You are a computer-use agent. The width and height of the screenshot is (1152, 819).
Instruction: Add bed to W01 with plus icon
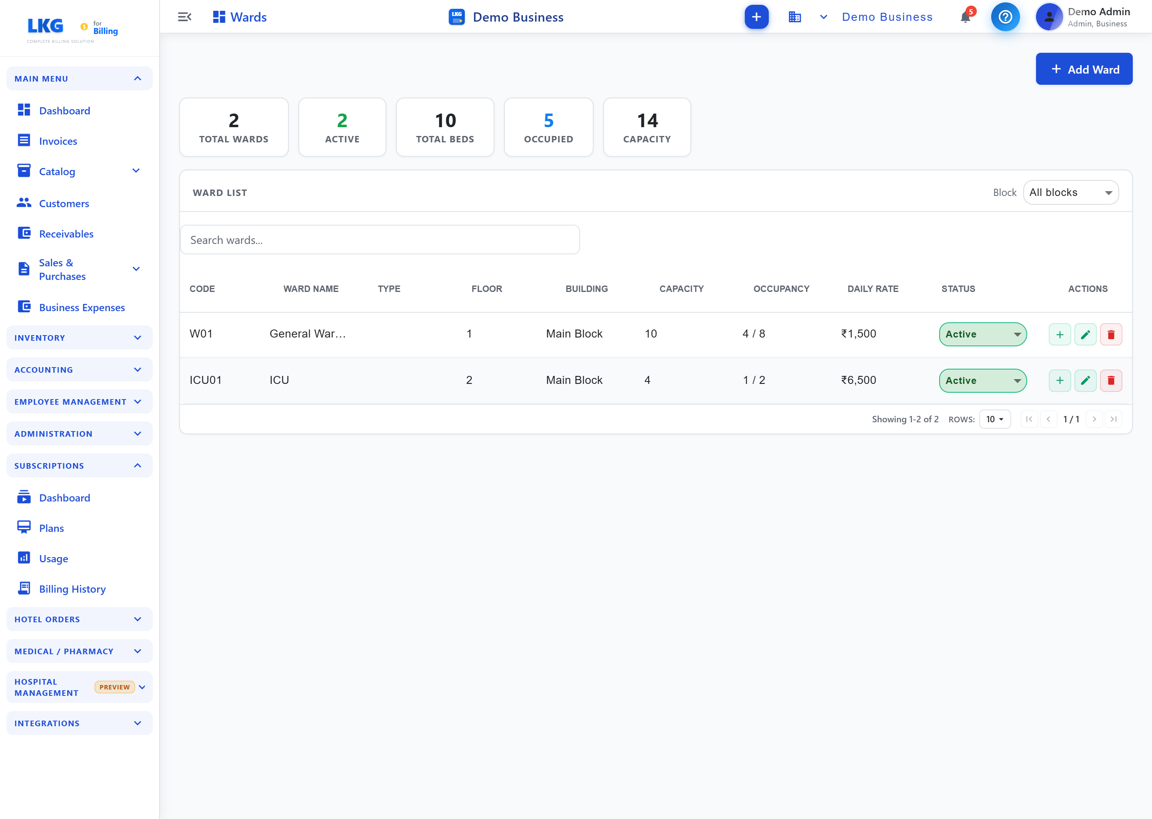[x=1060, y=334]
